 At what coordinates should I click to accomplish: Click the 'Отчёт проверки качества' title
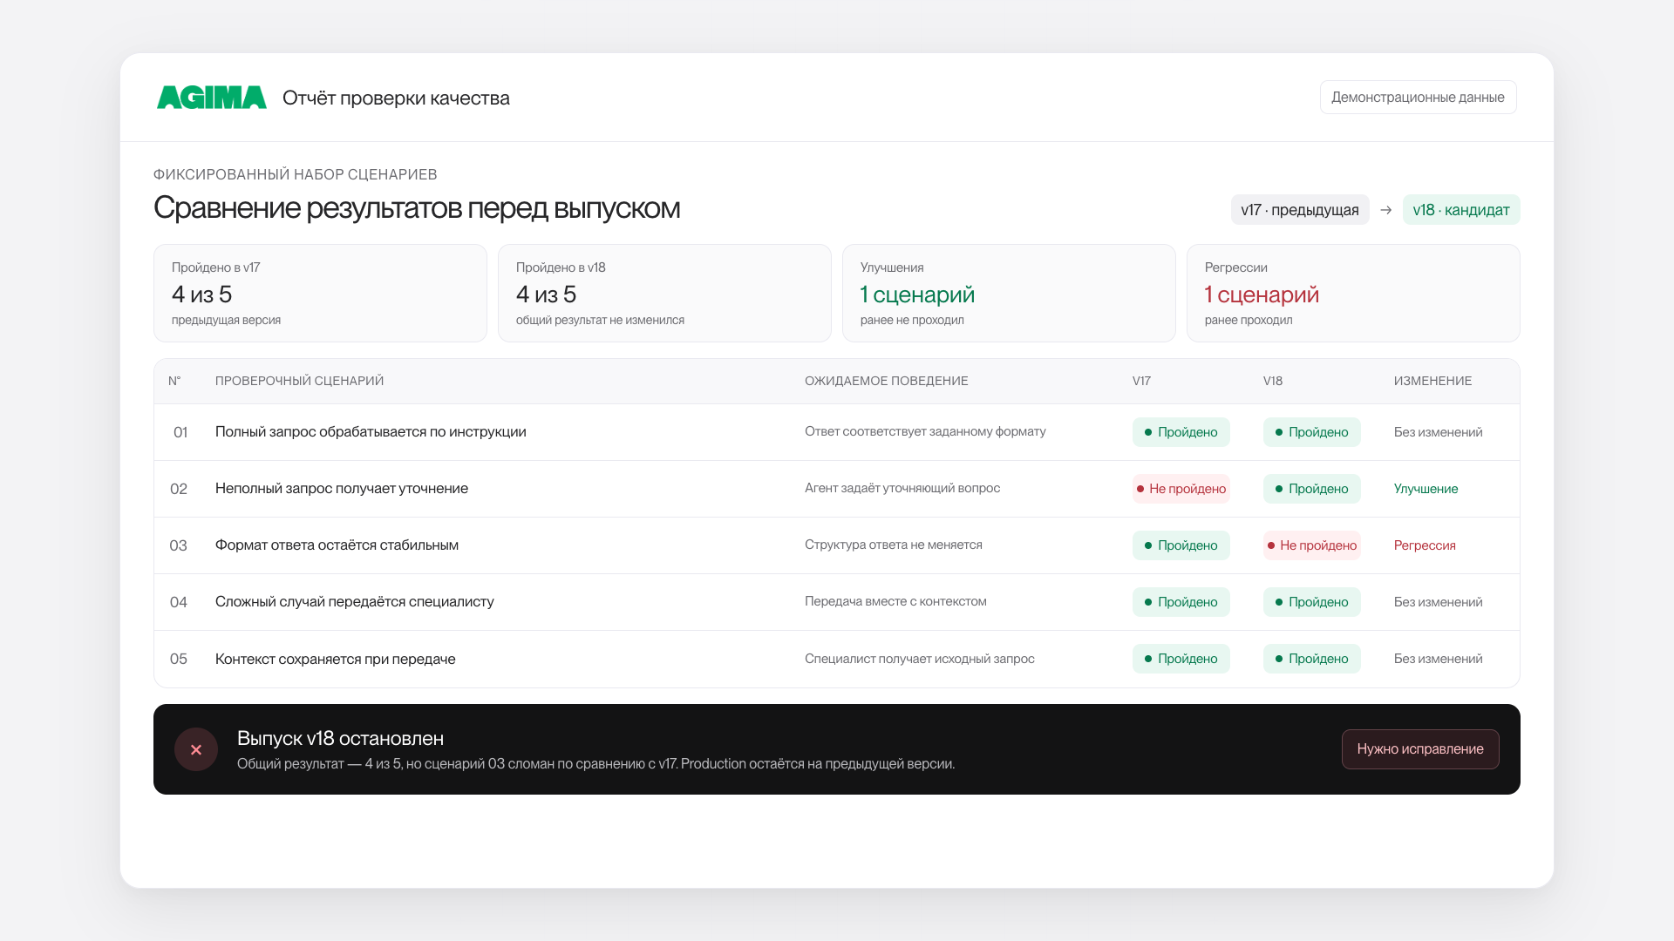click(396, 98)
